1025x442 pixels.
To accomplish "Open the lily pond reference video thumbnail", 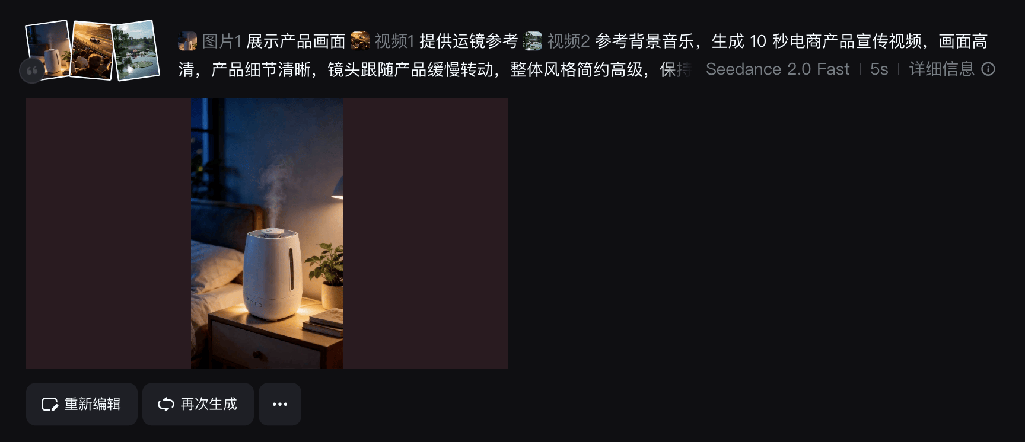I will [x=136, y=50].
